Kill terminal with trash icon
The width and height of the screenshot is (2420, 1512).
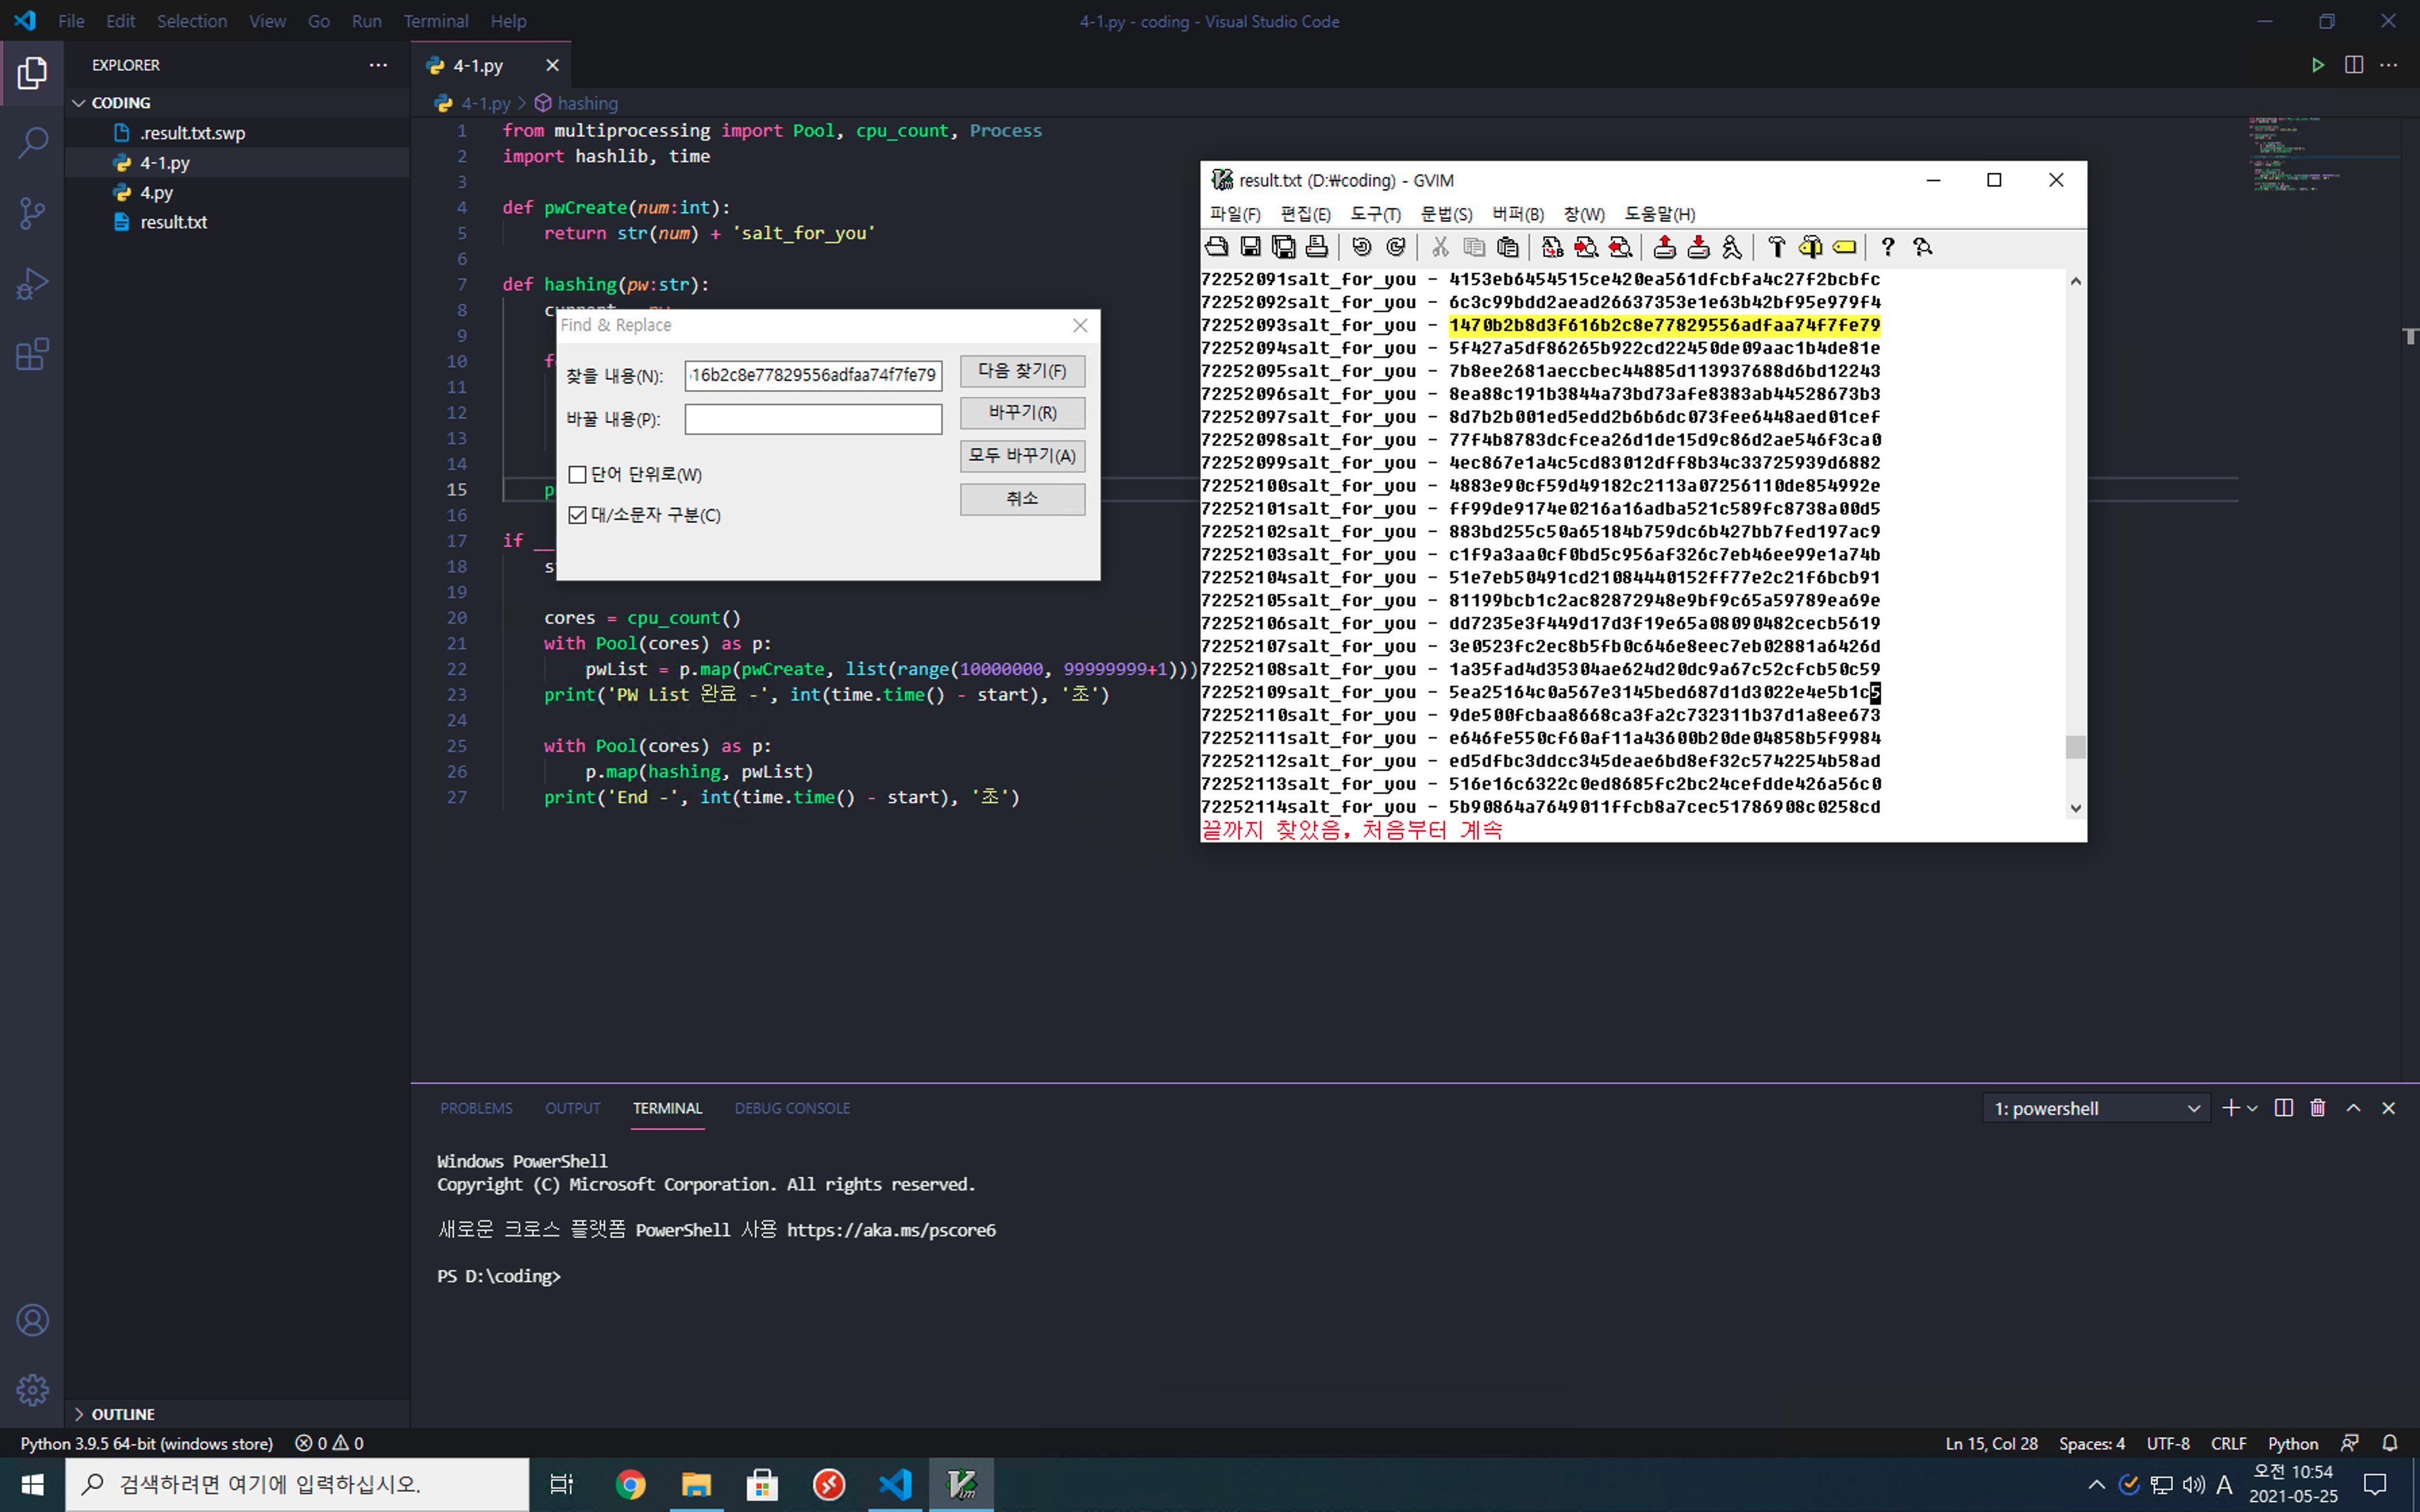(2318, 1108)
